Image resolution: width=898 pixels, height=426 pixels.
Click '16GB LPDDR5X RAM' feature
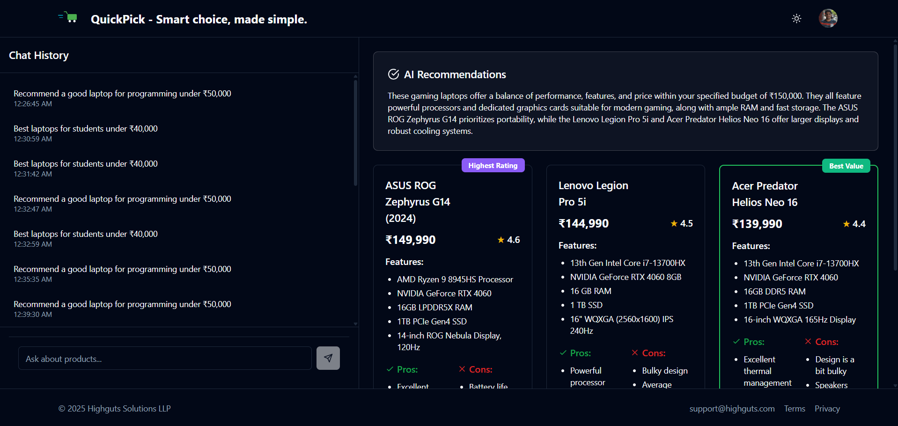click(x=434, y=308)
